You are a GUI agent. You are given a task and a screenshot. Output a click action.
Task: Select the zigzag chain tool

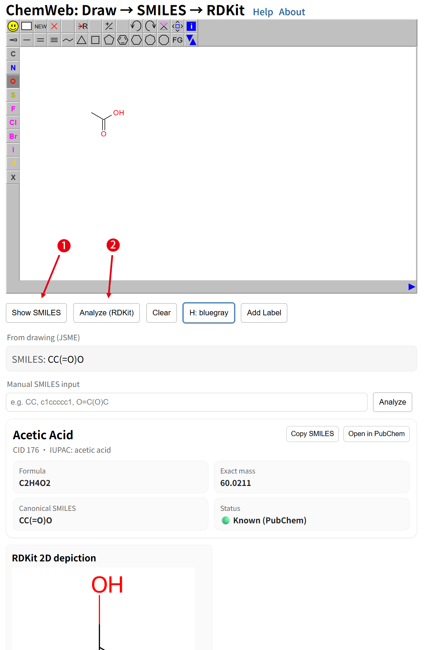click(x=68, y=40)
